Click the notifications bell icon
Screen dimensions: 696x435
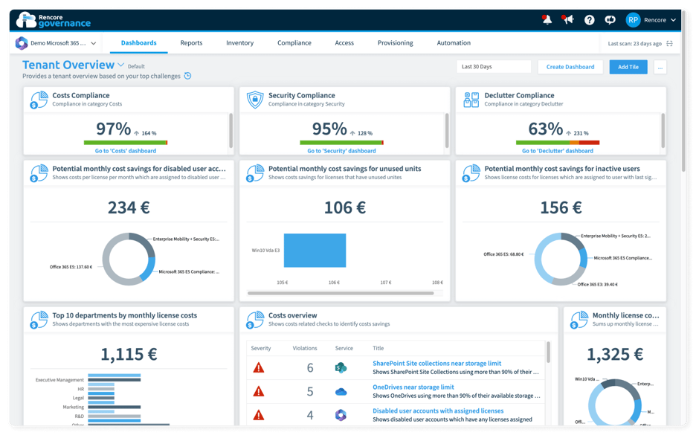(547, 19)
